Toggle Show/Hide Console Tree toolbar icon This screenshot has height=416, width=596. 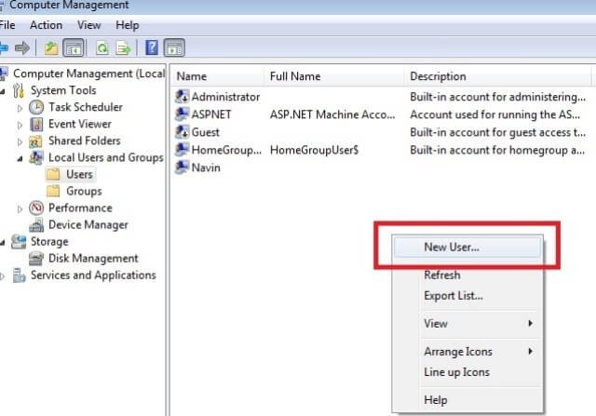(73, 47)
